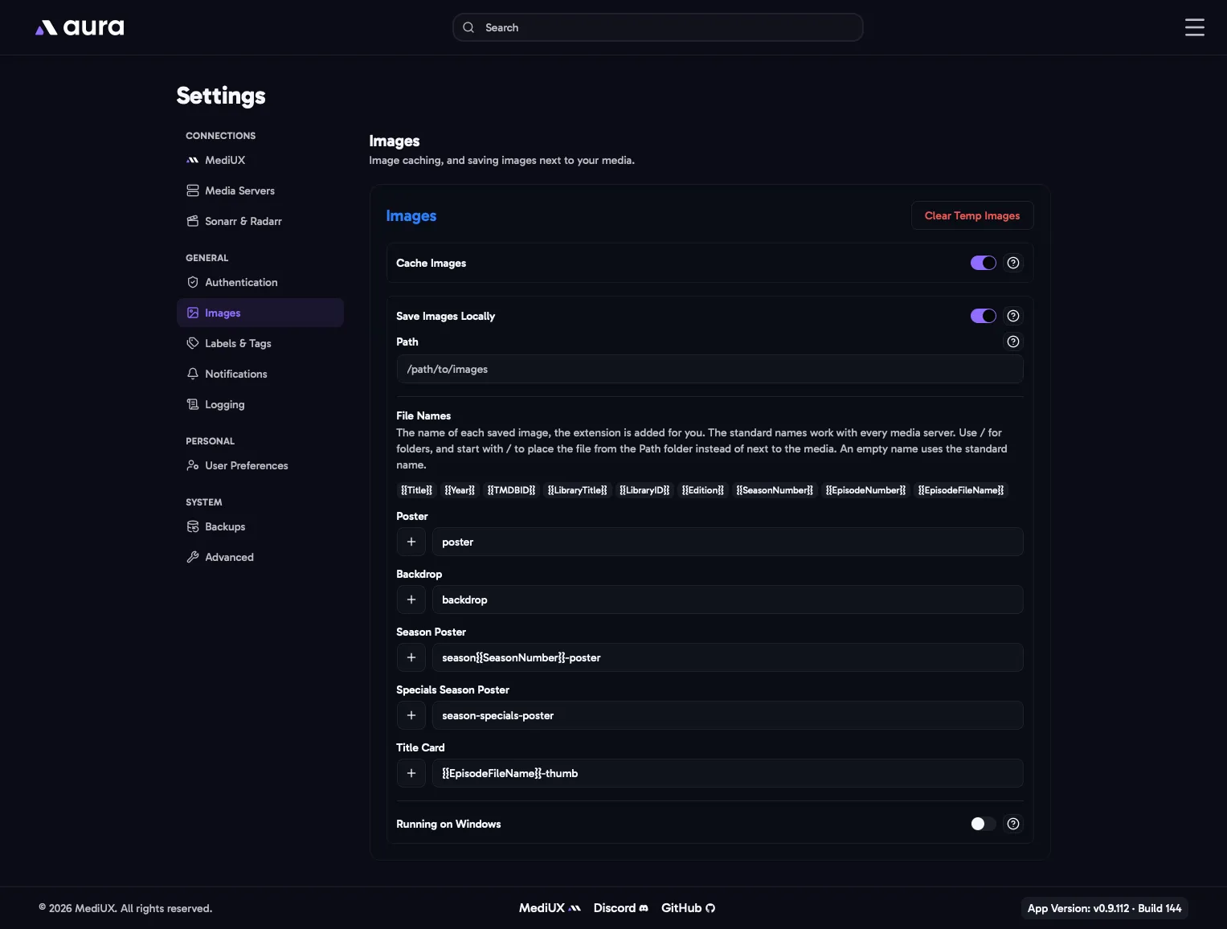Enable the Running on Windows switch

pyautogui.click(x=984, y=824)
